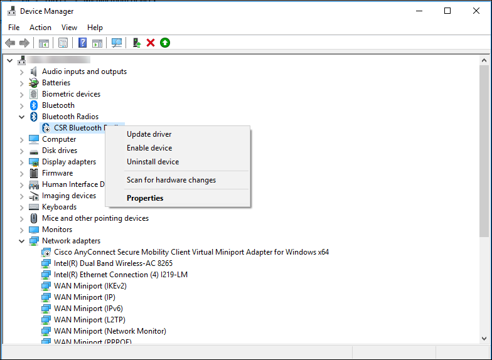The image size is (492, 360).
Task: Choose Uninstall device from context menu
Action: pyautogui.click(x=152, y=162)
